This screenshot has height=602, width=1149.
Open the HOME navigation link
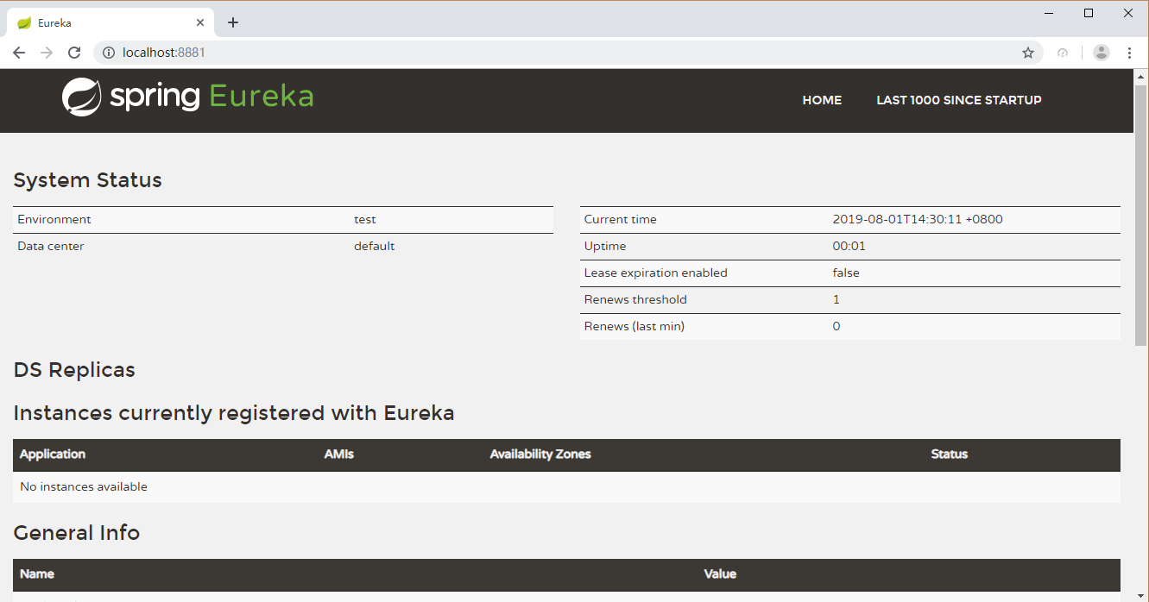(822, 100)
